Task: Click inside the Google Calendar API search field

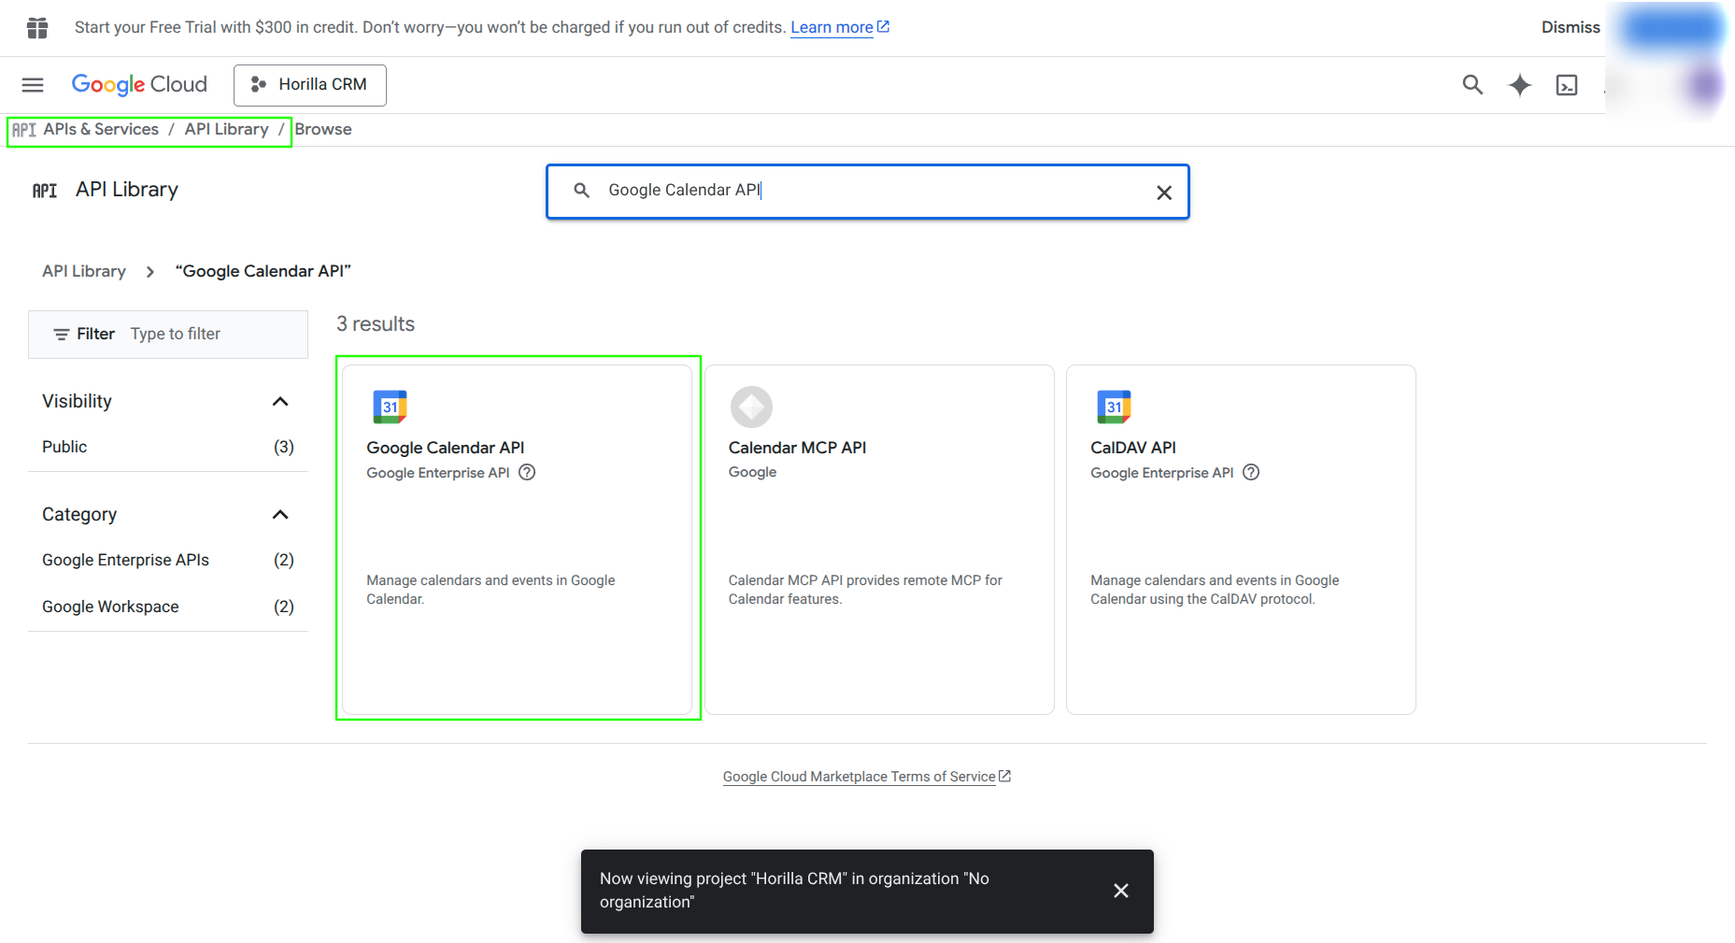Action: 868,192
